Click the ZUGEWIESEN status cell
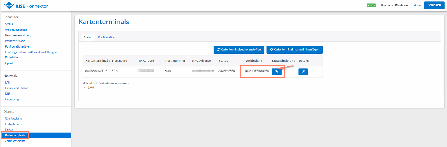The width and height of the screenshot is (447, 147). (x=227, y=71)
